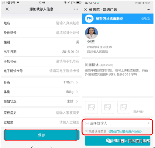155x148 pixels.
Task: Close the 省医院-网络门诊 page
Action: pyautogui.click(x=85, y=10)
